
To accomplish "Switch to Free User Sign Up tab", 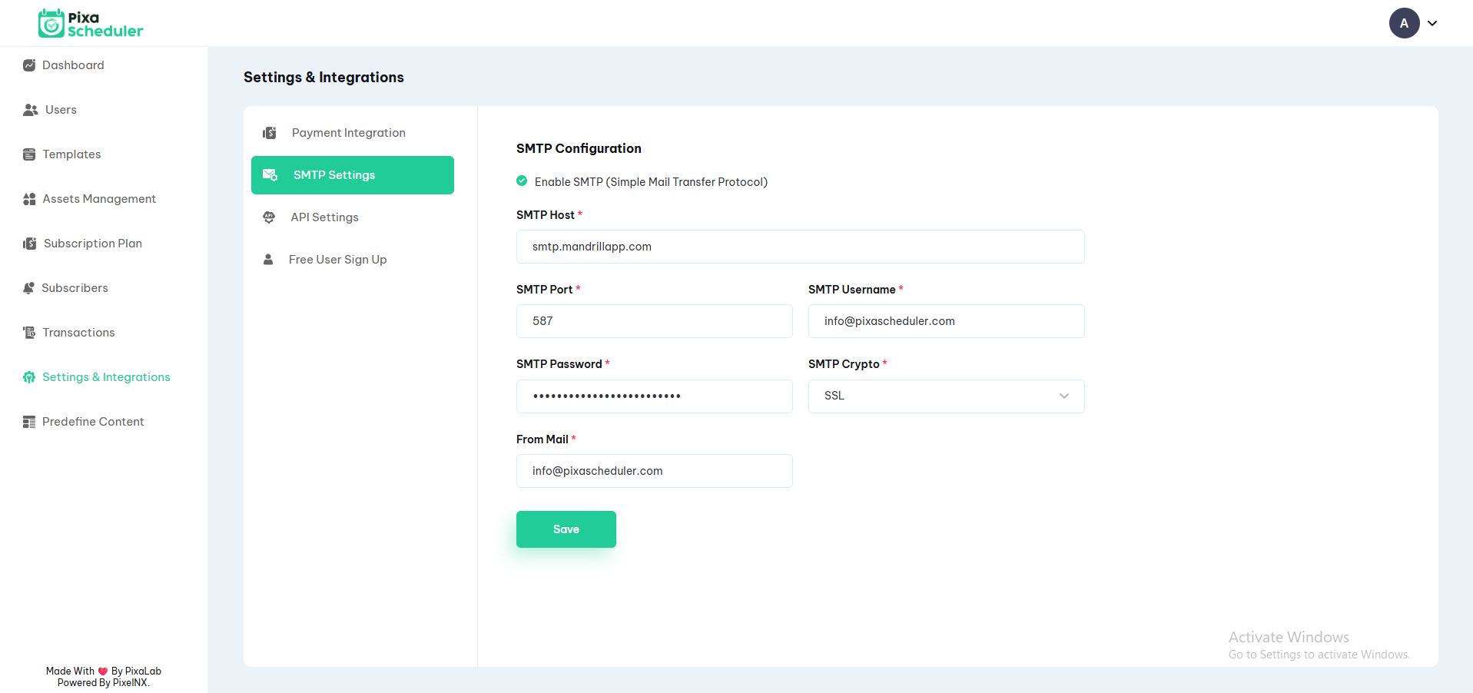I will click(337, 260).
